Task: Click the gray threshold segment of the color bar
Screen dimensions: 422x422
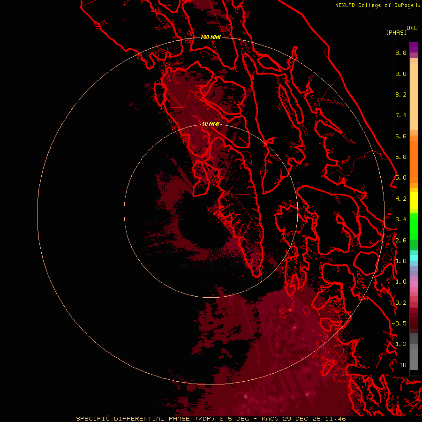Action: point(414,353)
